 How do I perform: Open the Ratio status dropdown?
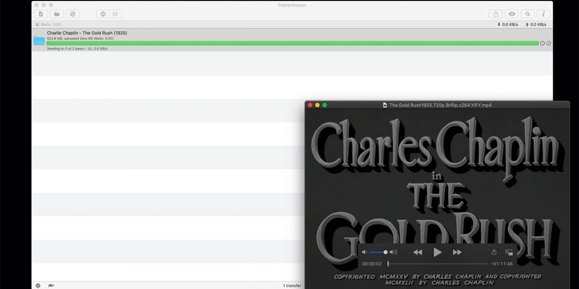coord(49,25)
